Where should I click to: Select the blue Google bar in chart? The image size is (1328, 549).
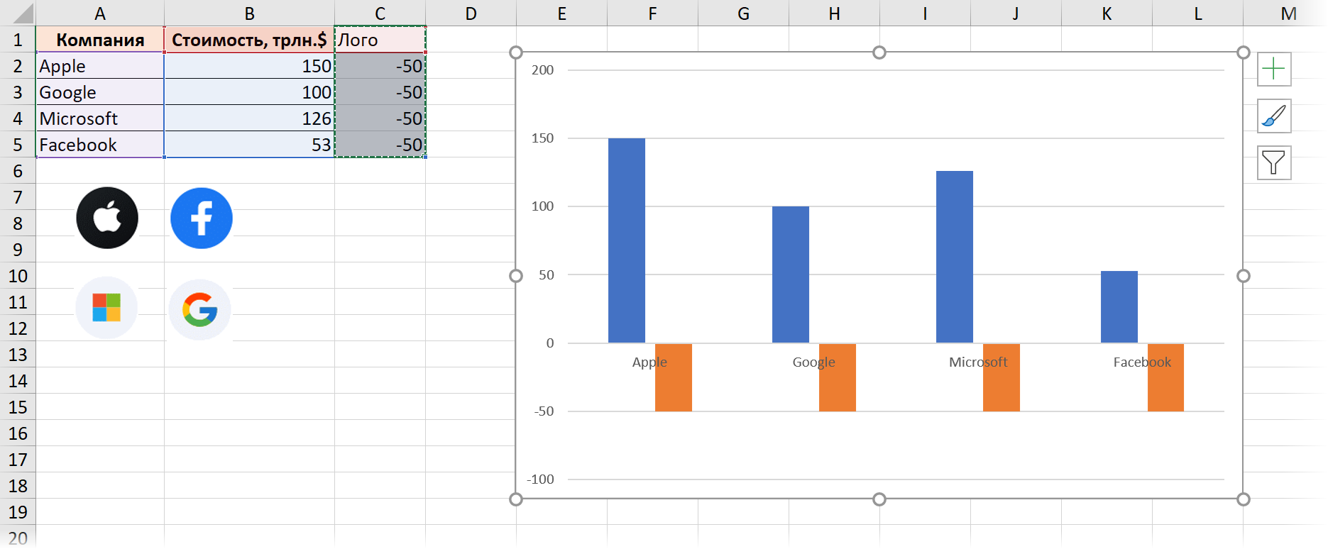(x=791, y=274)
